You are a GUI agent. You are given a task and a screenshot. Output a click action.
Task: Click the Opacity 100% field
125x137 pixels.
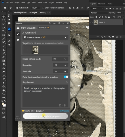[x=119, y=13]
